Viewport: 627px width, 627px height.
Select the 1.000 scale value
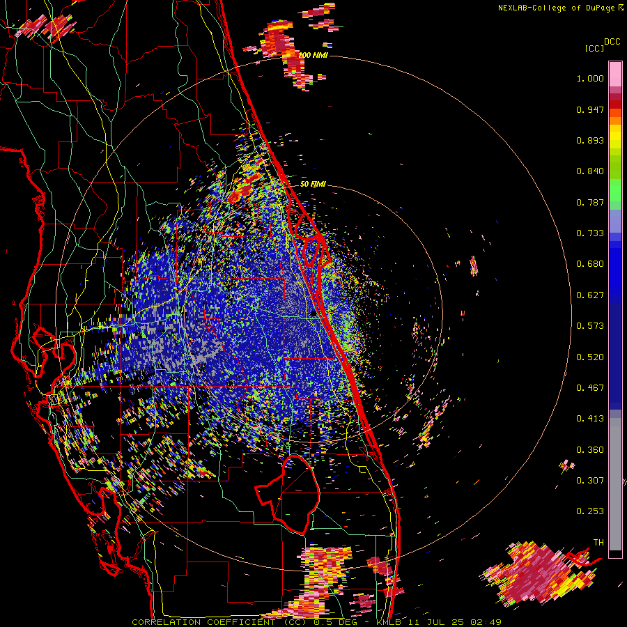590,78
